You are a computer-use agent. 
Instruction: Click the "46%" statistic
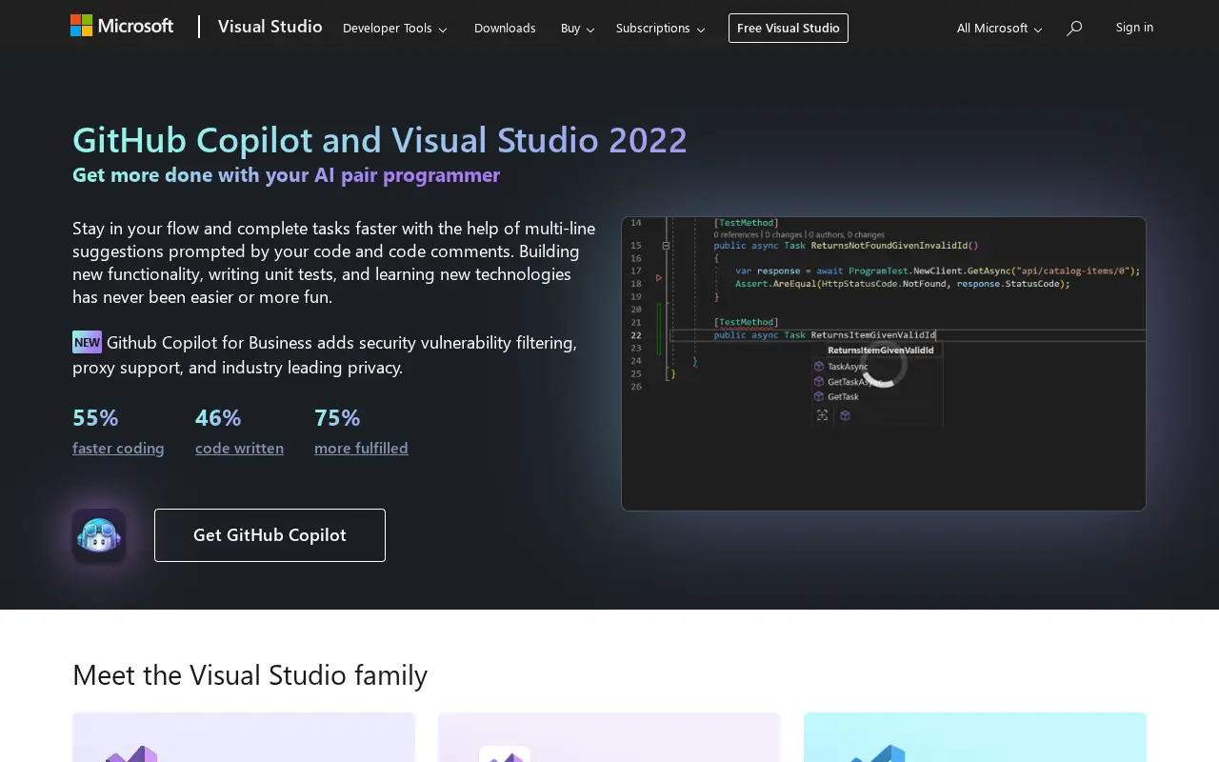click(x=218, y=418)
